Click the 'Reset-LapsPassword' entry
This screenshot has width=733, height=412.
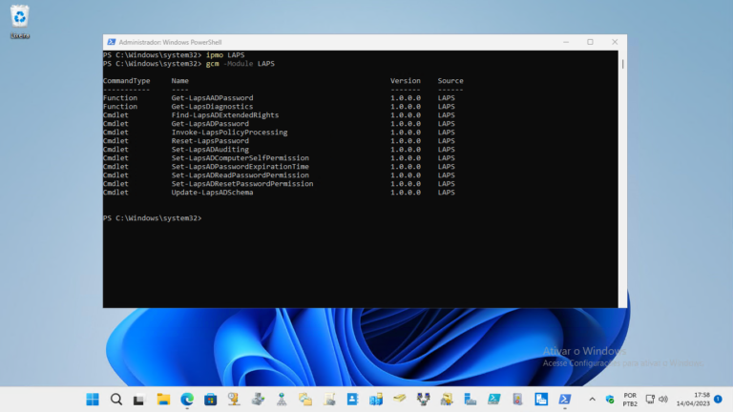coord(210,140)
